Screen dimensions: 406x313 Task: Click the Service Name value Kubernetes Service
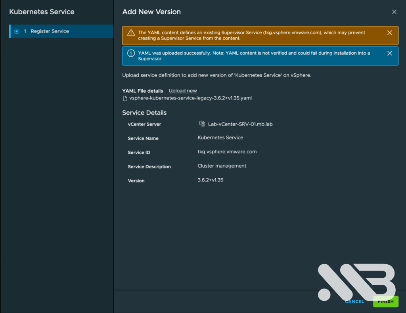[220, 137]
